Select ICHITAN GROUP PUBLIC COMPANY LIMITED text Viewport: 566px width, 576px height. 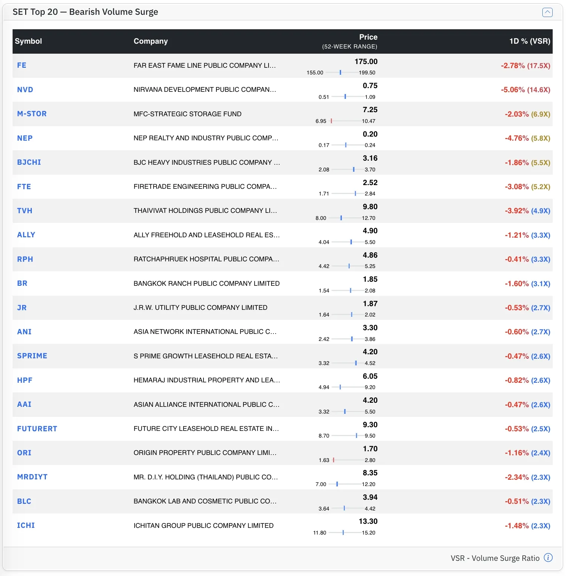[203, 526]
